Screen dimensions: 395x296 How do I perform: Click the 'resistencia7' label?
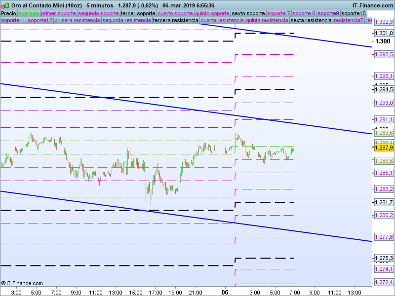(x=349, y=21)
